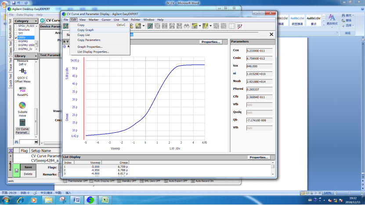Click the pink pen pointer toolbar icon
This screenshot has height=205, width=365.
239,26
